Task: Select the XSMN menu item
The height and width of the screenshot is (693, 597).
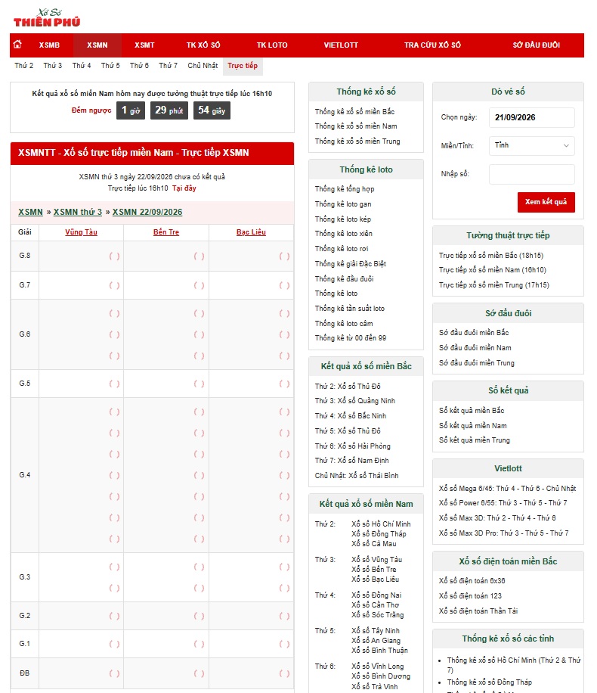Action: 97,45
